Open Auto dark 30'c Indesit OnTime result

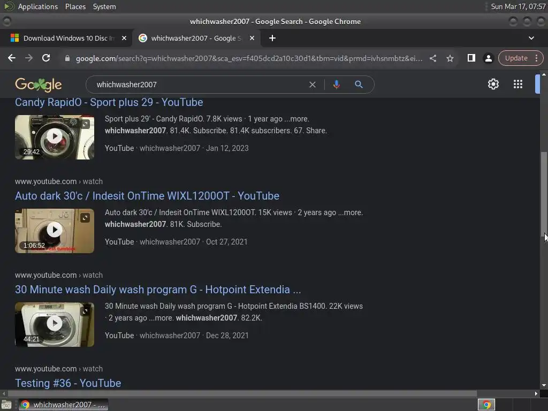tap(147, 196)
